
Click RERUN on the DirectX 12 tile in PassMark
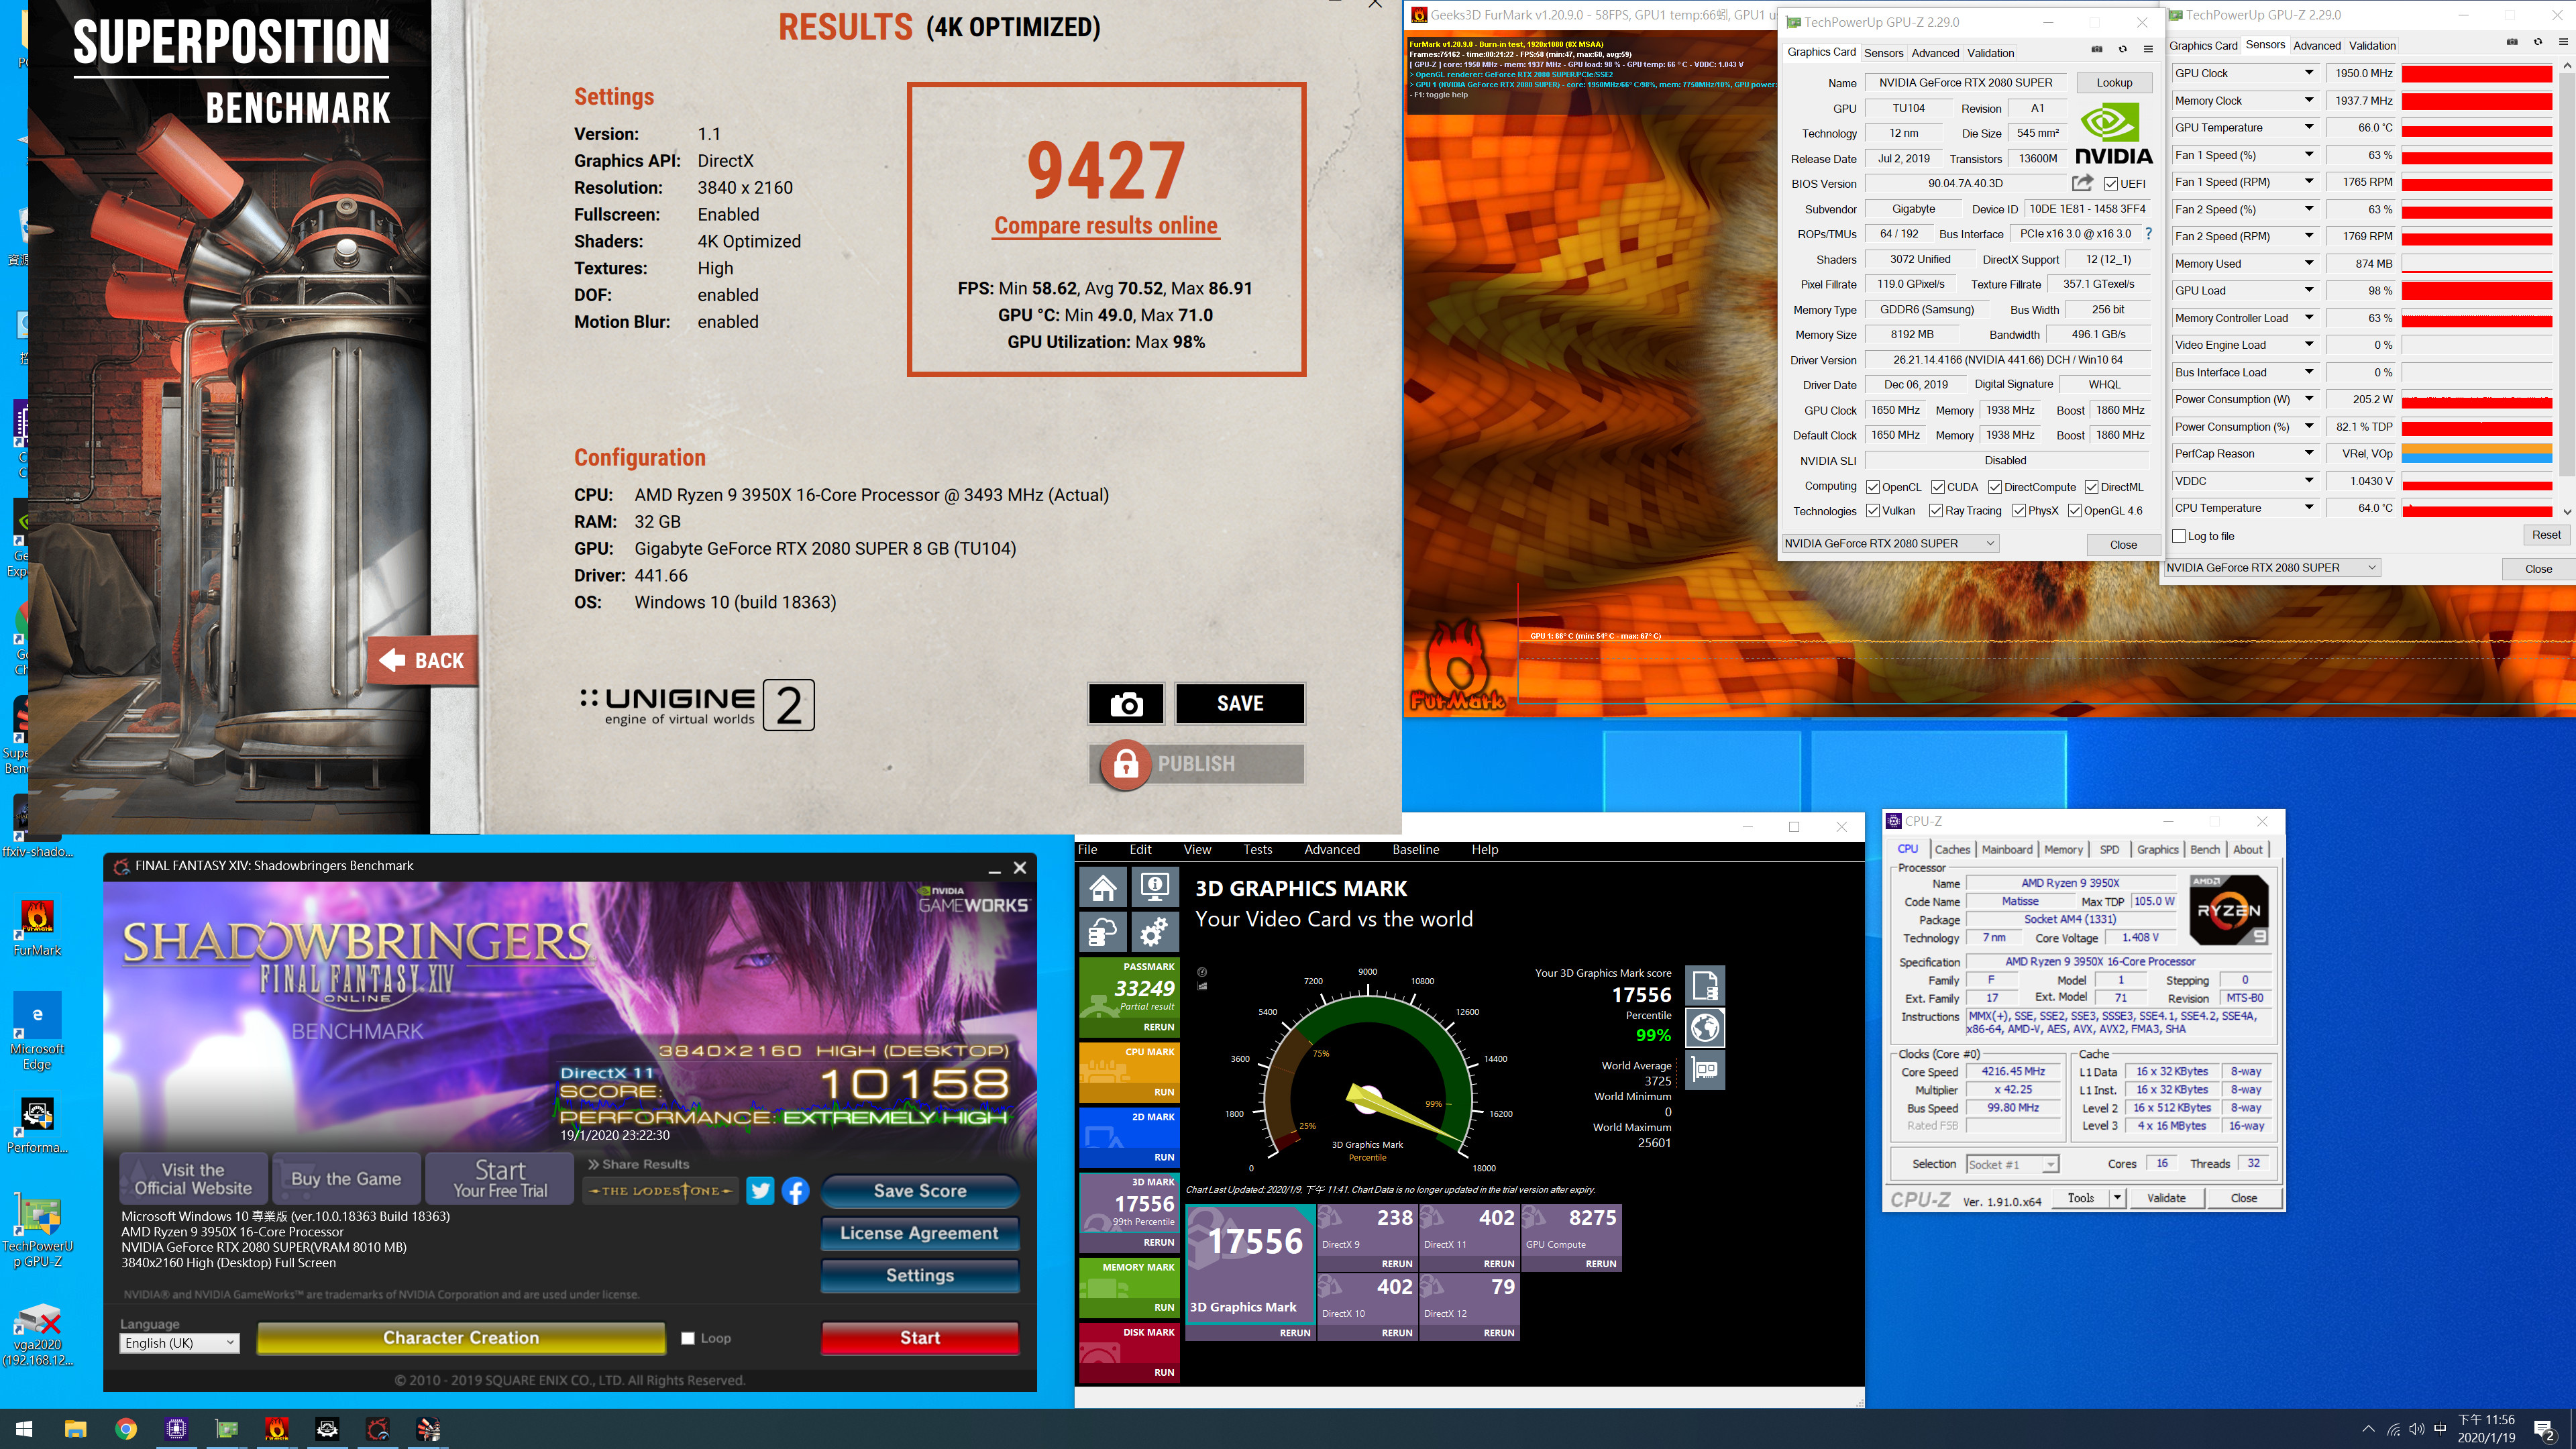point(1498,1332)
